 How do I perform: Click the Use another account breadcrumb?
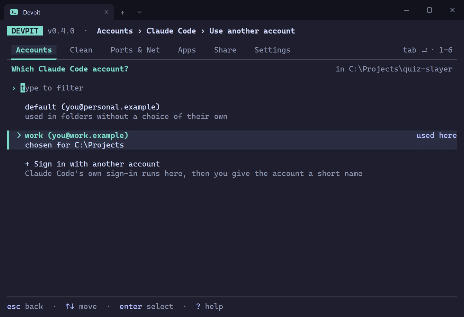(x=252, y=31)
